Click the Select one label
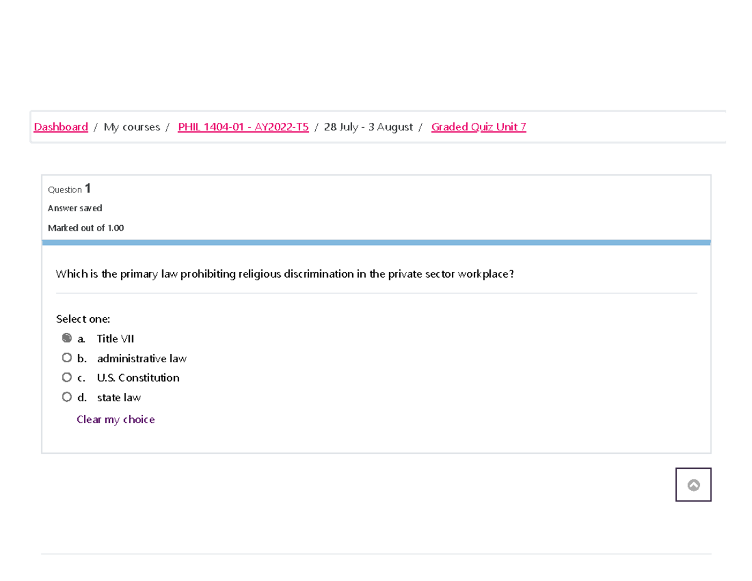 [x=83, y=319]
